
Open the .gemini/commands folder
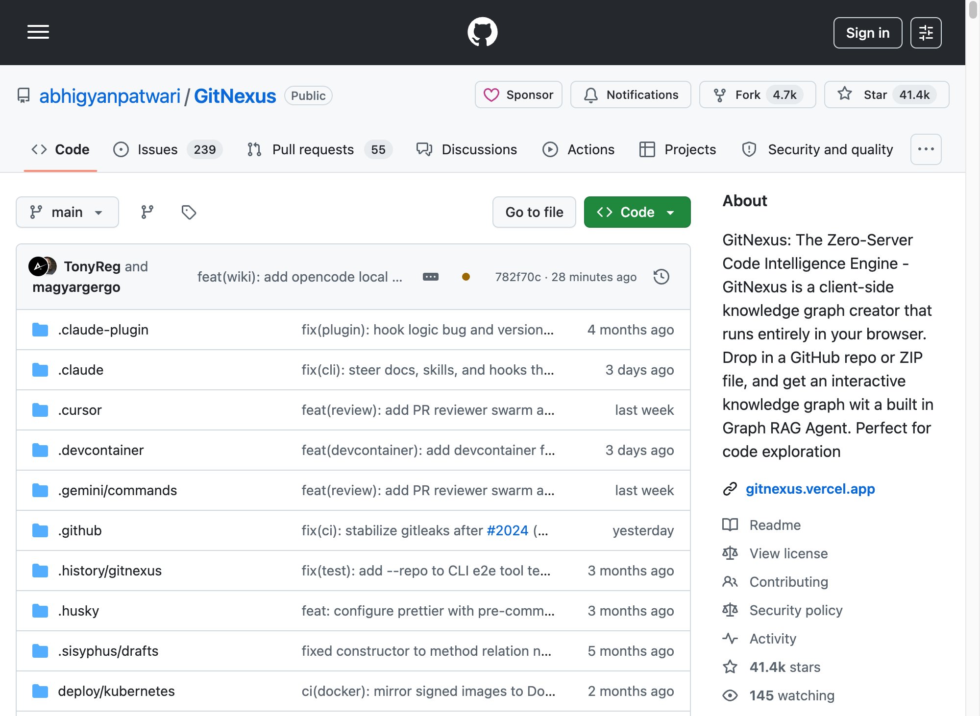tap(118, 490)
